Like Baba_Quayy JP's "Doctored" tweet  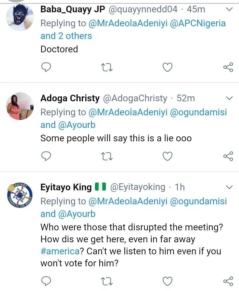[167, 68]
